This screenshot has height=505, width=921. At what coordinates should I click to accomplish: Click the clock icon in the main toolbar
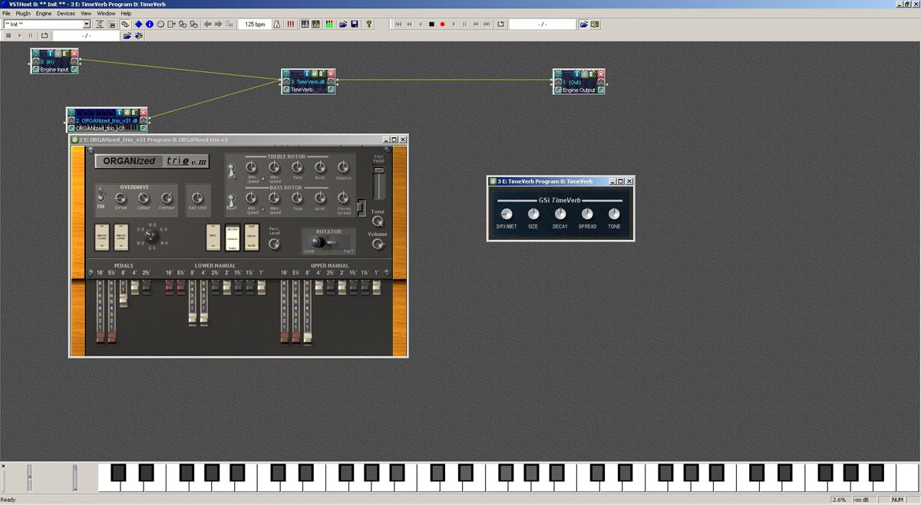click(x=160, y=25)
